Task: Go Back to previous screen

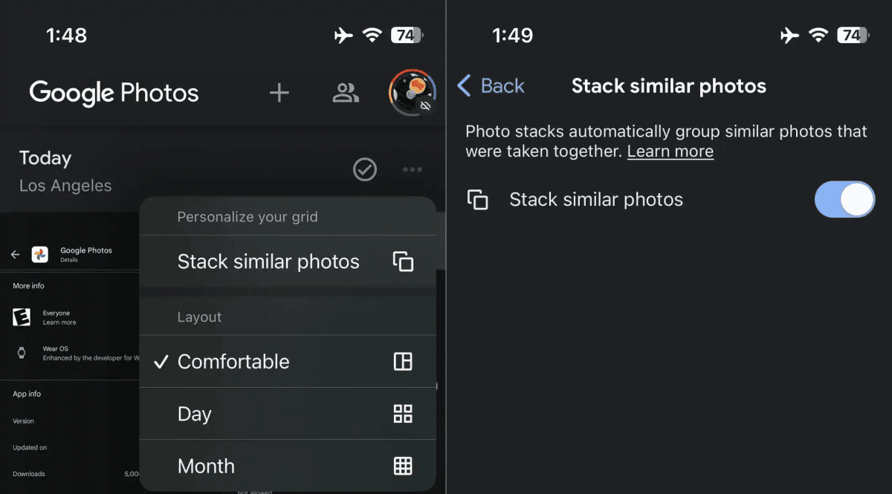Action: pos(502,86)
